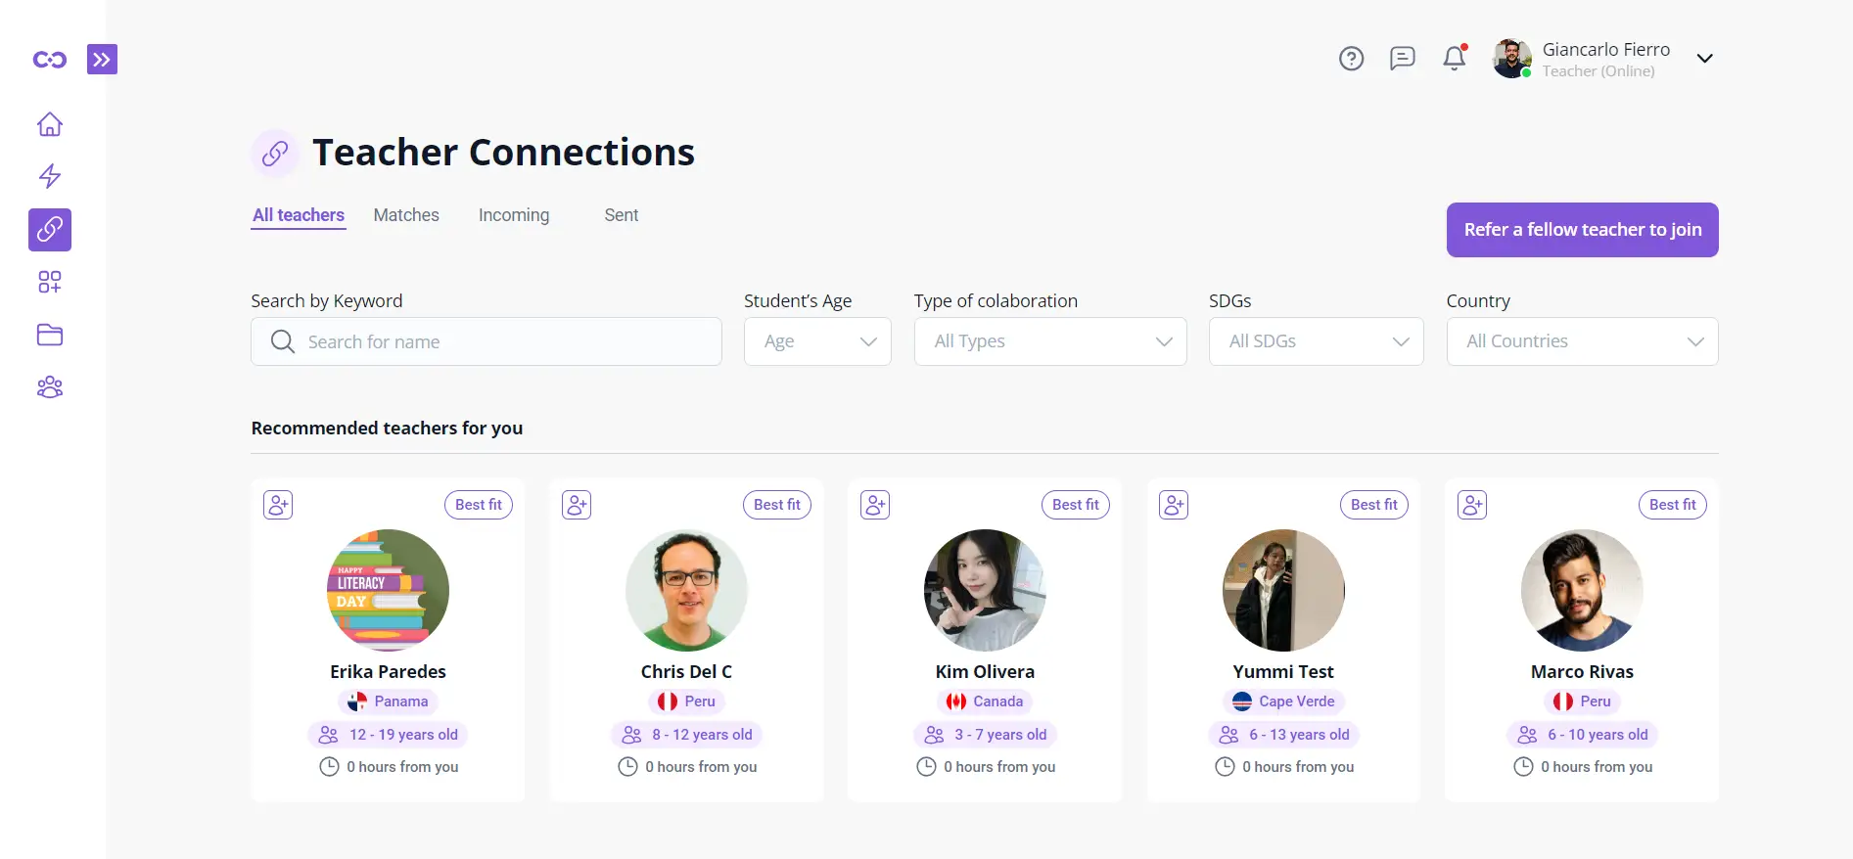Switch to the Incoming tab

(x=514, y=215)
